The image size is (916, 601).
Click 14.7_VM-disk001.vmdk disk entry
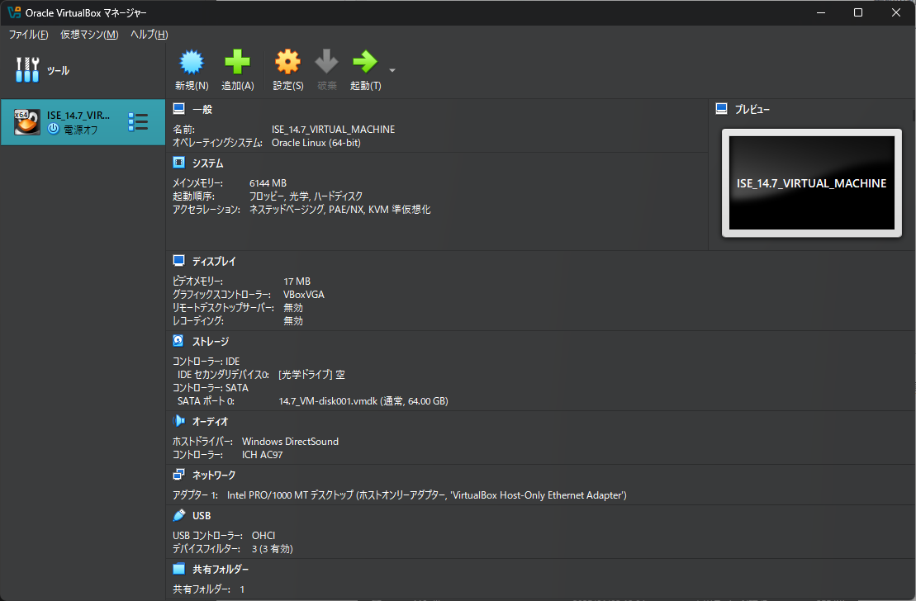click(x=363, y=400)
